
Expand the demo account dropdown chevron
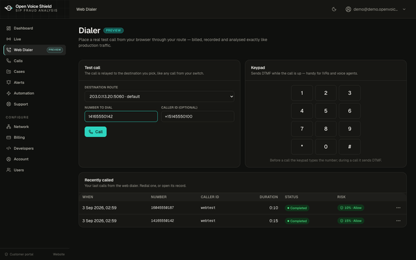404,9
